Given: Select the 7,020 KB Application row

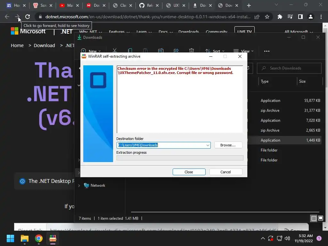Looking at the screenshot, I should (284, 120).
